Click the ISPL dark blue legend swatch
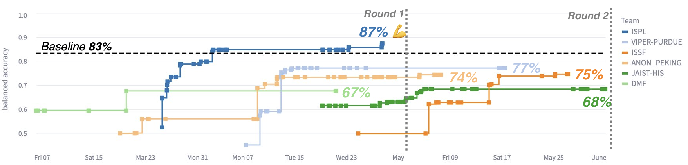 point(625,32)
